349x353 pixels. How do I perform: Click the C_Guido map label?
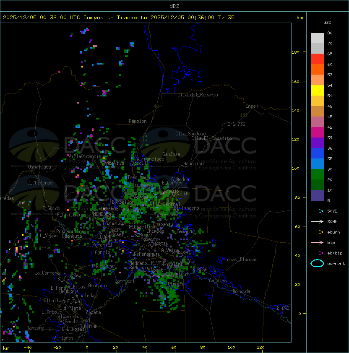(51, 208)
